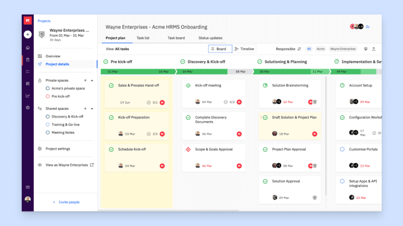
Task: Click the team avatars group in header
Action: pyautogui.click(x=357, y=26)
